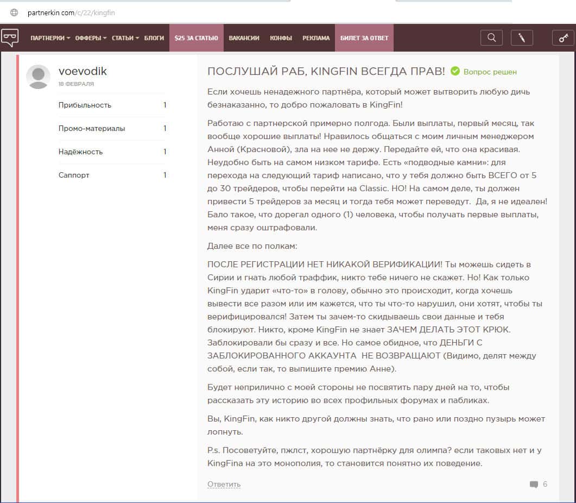Viewport: 576px width, 503px height.
Task: Open the 'БИЛЕТ ЗА ОТВЕТ' tab
Action: coord(364,38)
